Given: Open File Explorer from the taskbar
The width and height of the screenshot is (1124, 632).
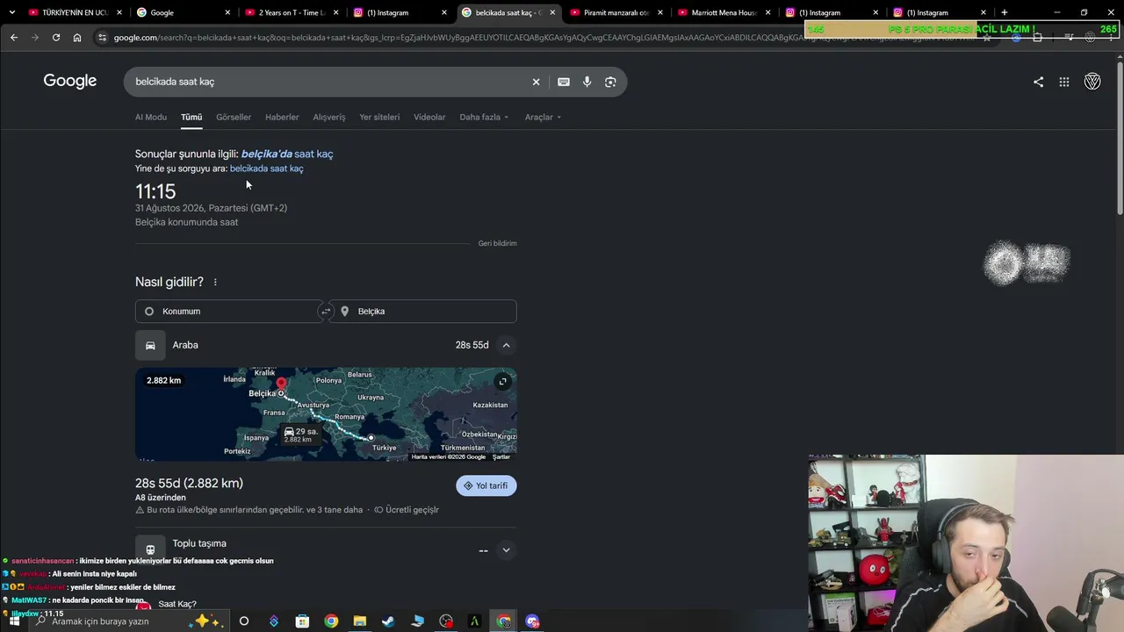Looking at the screenshot, I should coord(359,621).
